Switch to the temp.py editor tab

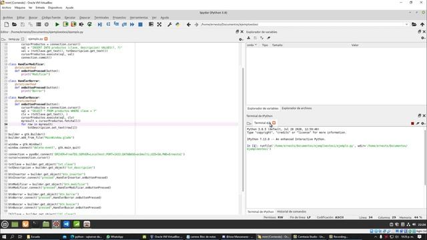14,39
